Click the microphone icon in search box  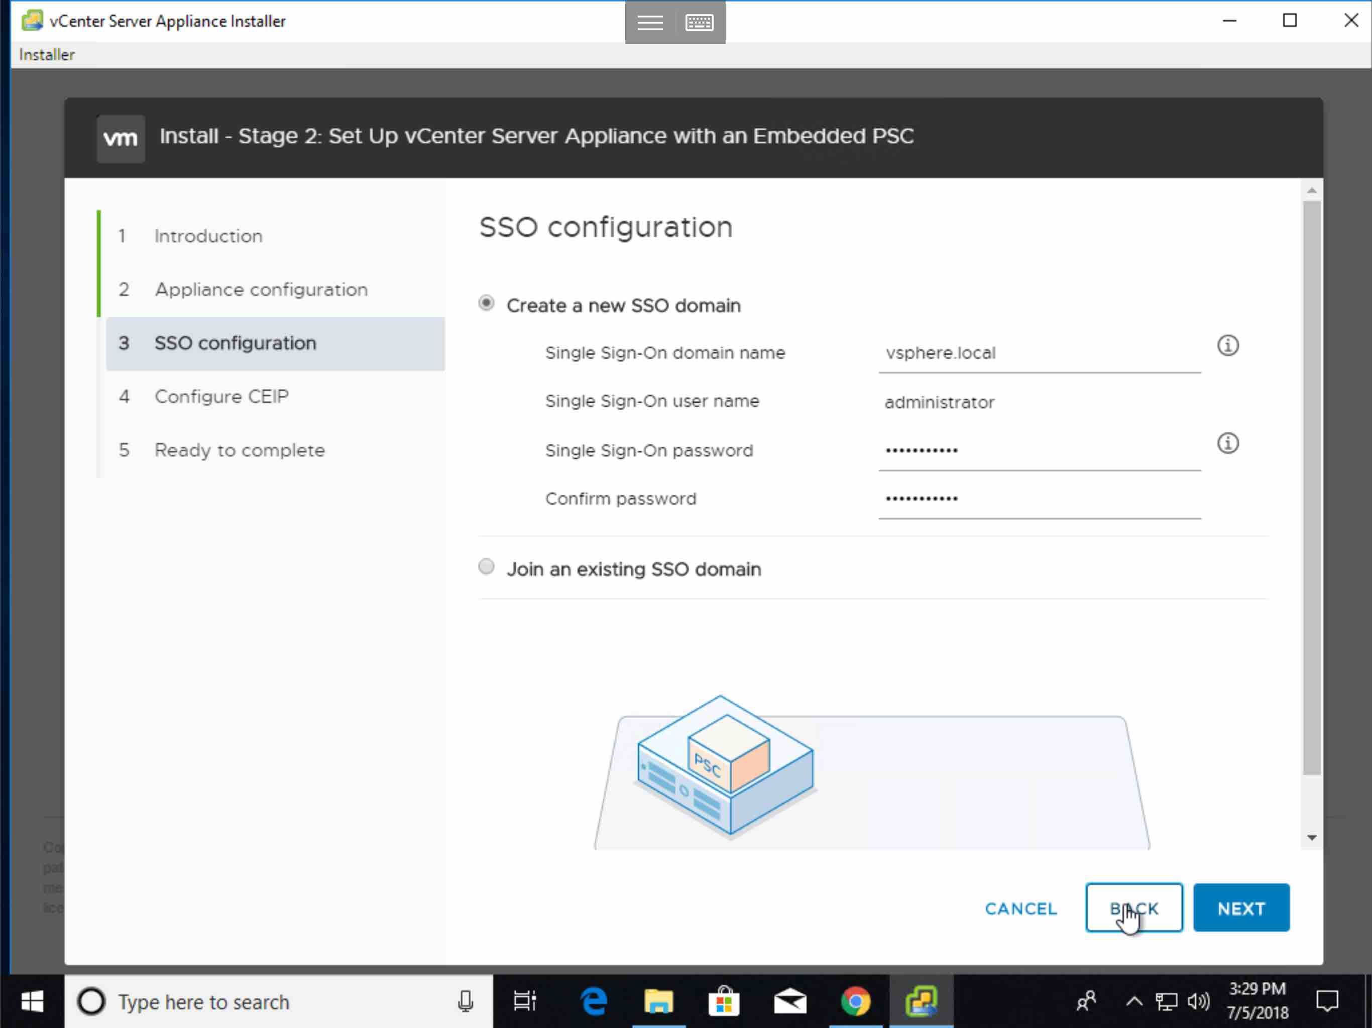(465, 1001)
